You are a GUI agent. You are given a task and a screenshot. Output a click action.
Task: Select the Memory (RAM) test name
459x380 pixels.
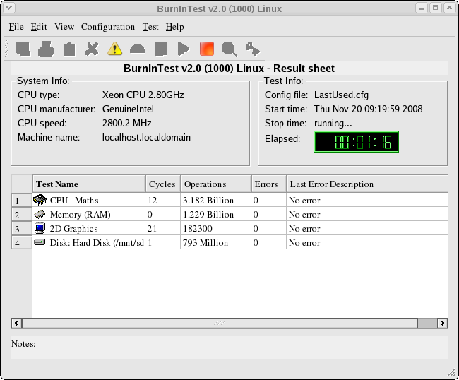pyautogui.click(x=81, y=215)
